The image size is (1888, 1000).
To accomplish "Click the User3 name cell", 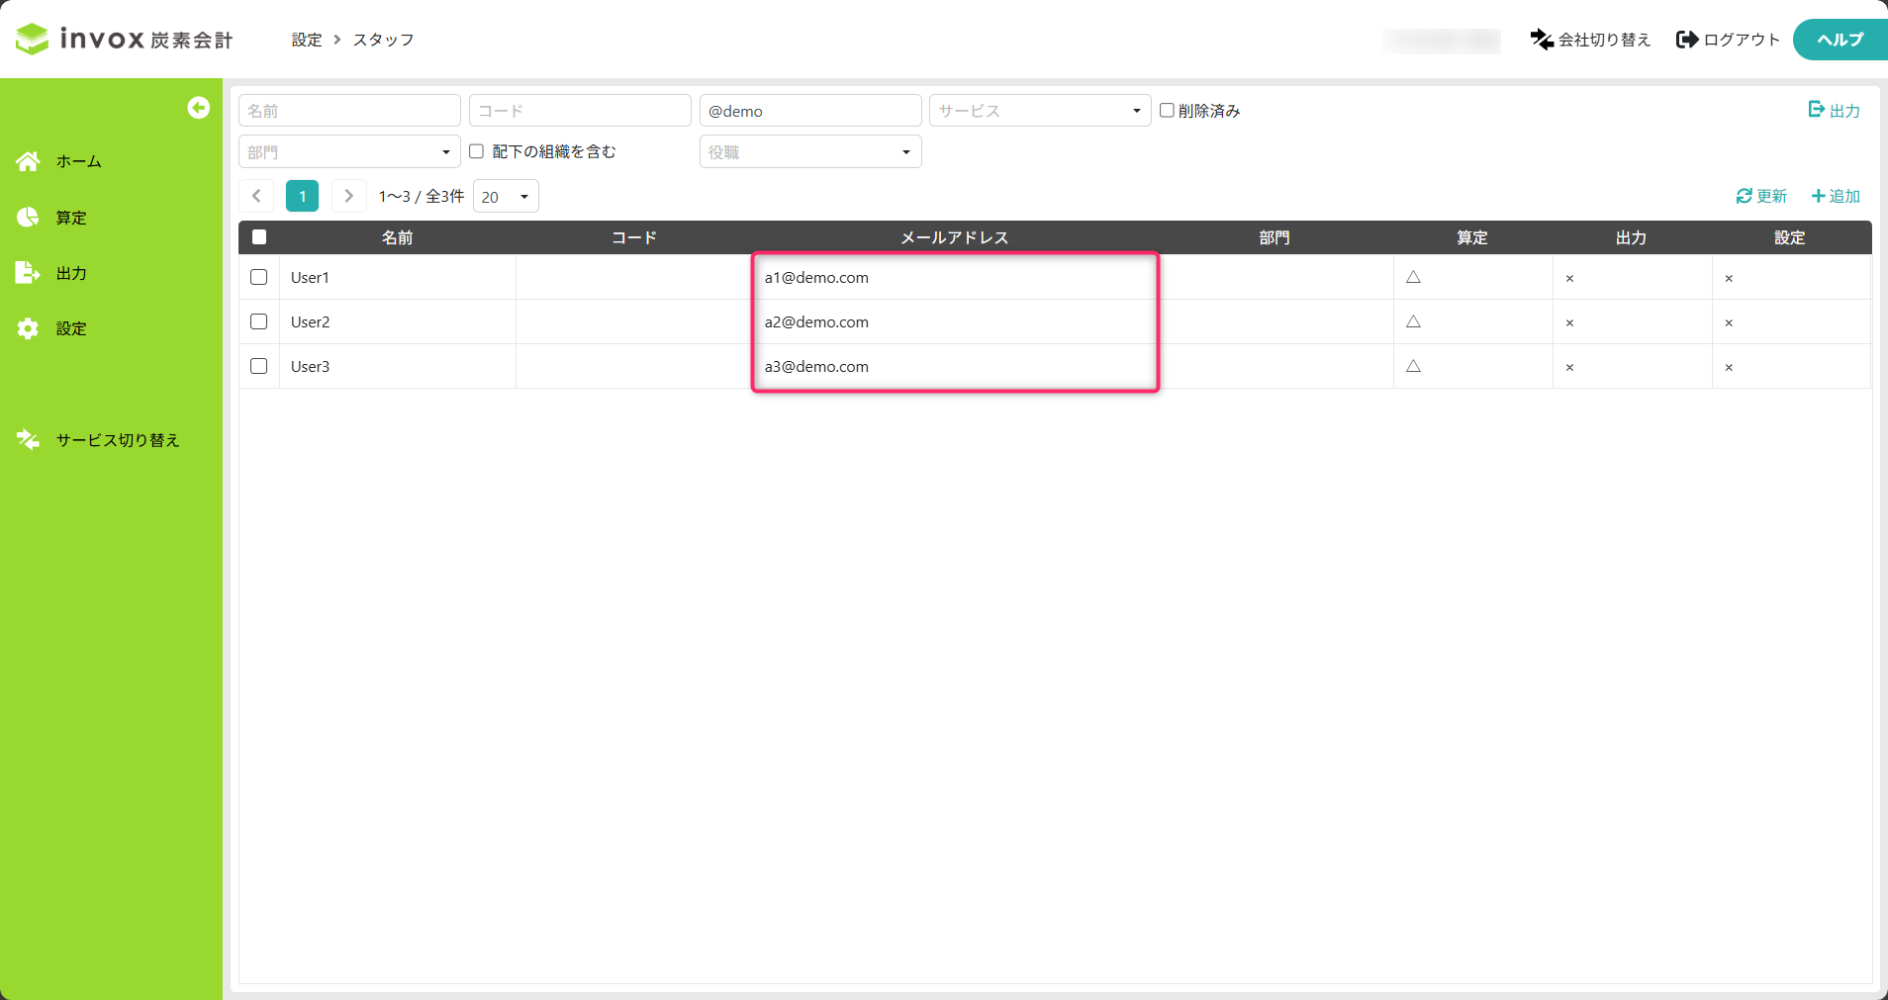I will click(398, 366).
